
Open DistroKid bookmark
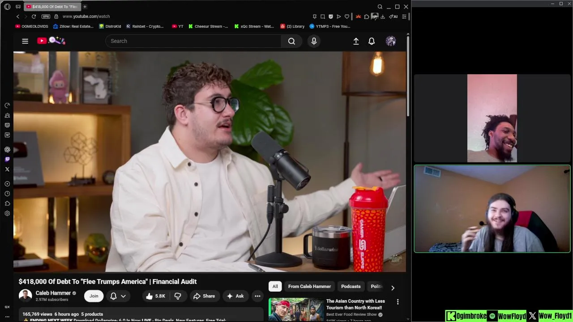pyautogui.click(x=110, y=26)
